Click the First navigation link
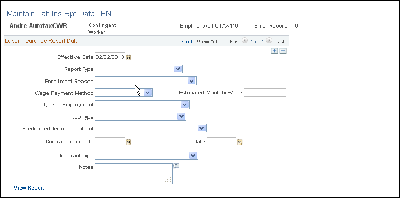This screenshot has height=198, width=400. (x=235, y=41)
